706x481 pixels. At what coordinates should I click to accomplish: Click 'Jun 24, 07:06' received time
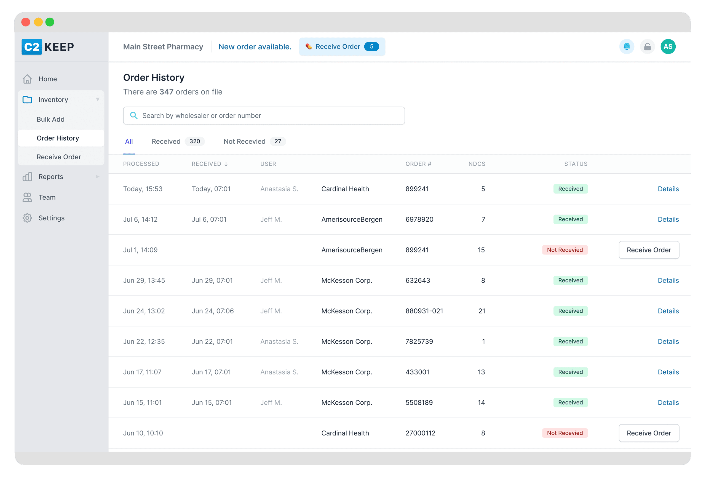pos(213,311)
